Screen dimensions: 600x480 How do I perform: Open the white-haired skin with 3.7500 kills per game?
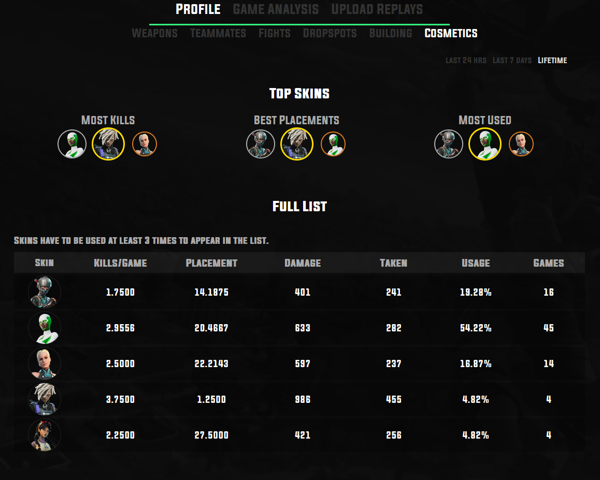[45, 399]
